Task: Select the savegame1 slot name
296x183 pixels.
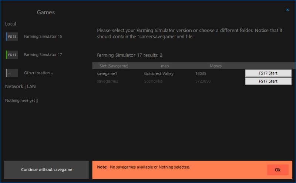Action: (x=107, y=73)
